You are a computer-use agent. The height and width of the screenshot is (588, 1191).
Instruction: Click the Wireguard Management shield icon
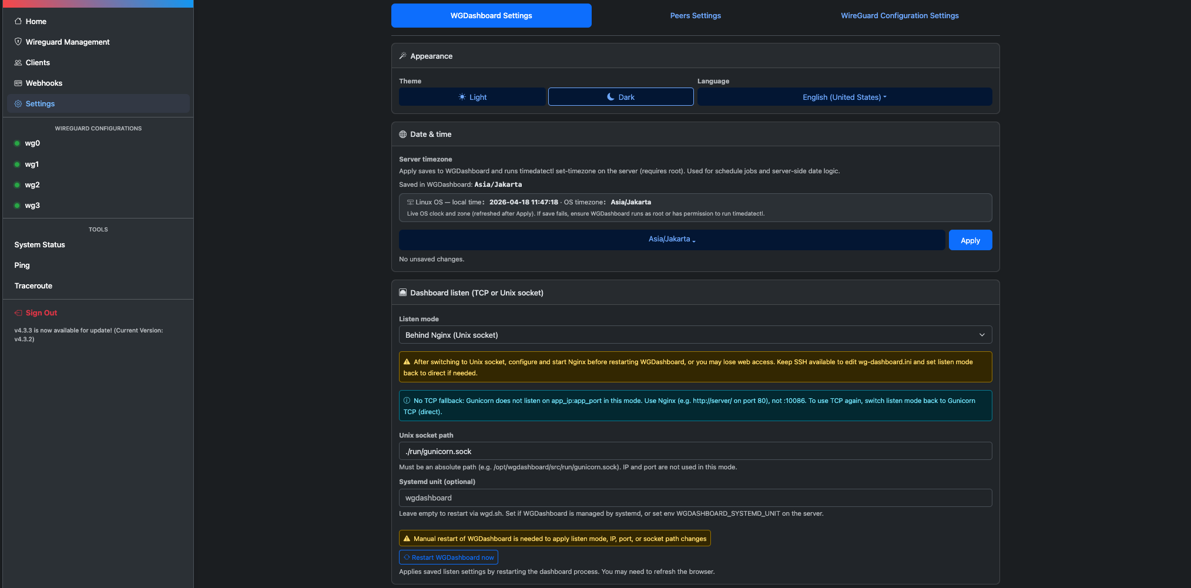tap(18, 42)
